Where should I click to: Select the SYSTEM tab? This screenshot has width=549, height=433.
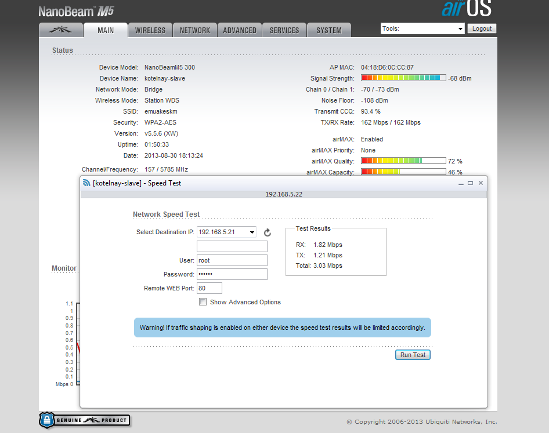click(329, 30)
